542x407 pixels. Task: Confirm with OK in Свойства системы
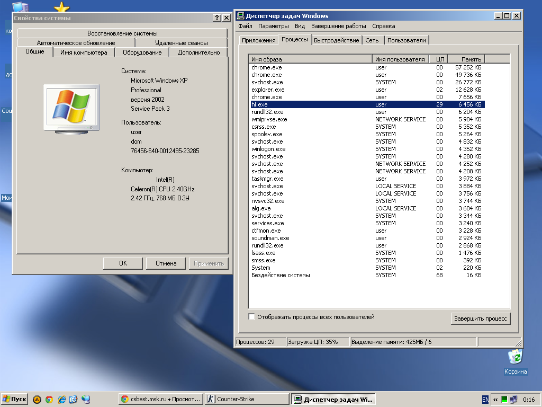(123, 263)
